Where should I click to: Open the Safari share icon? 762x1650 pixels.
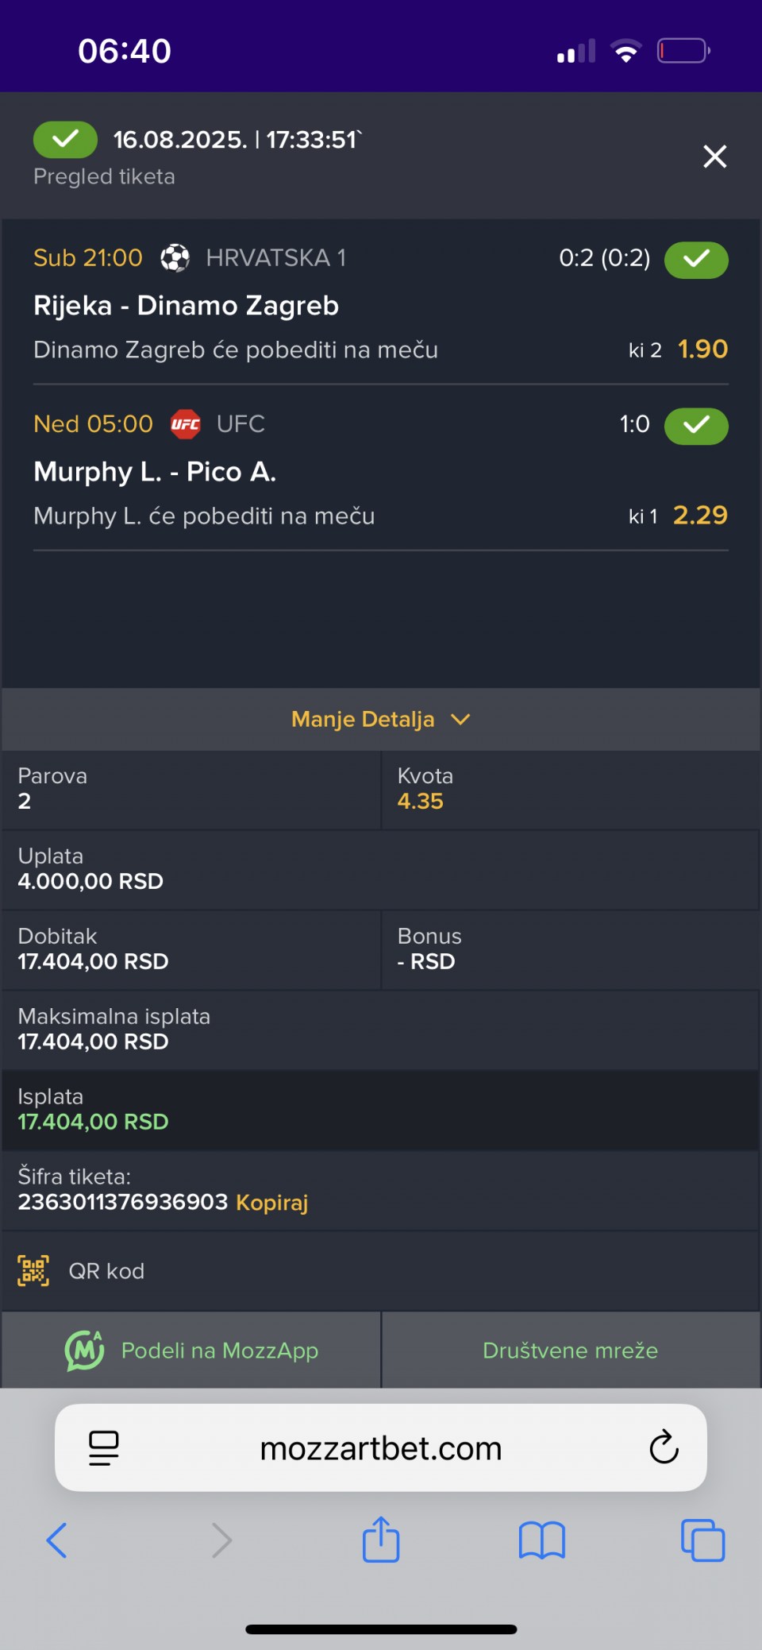point(381,1540)
